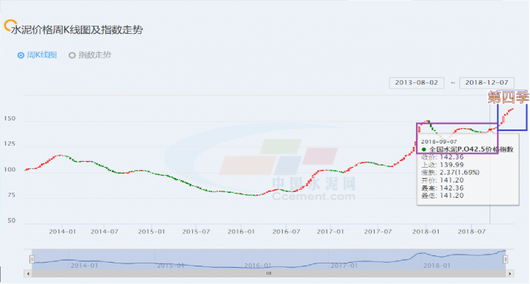
Task: Click the 150 y-axis value
Action: pyautogui.click(x=10, y=118)
